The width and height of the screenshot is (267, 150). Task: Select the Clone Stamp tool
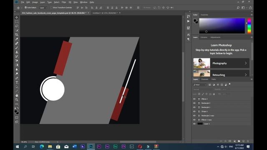click(x=17, y=52)
